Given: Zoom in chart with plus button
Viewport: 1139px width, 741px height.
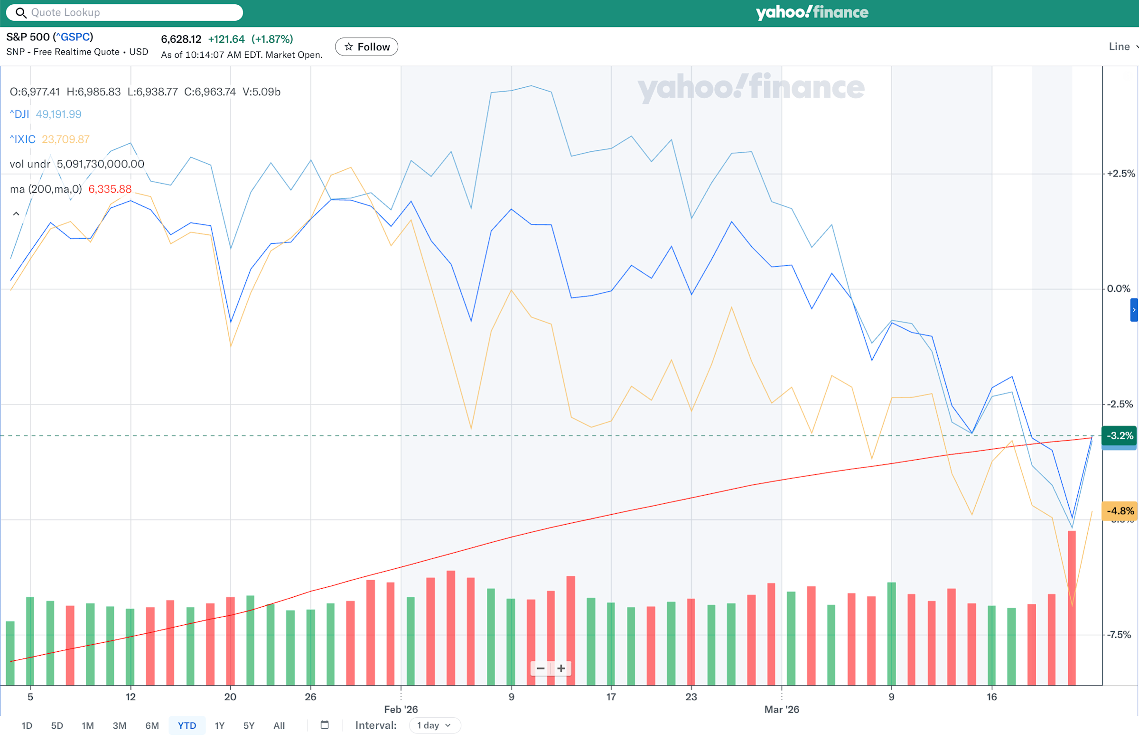Looking at the screenshot, I should click(561, 668).
